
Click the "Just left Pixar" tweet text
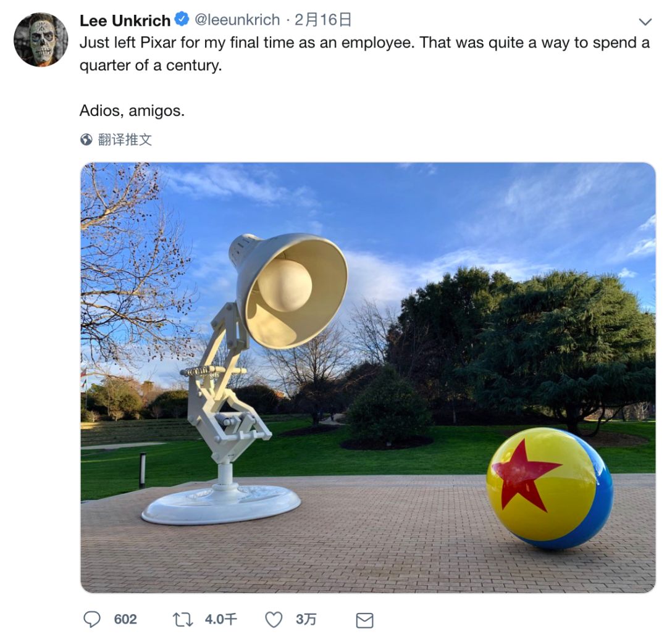[x=364, y=54]
